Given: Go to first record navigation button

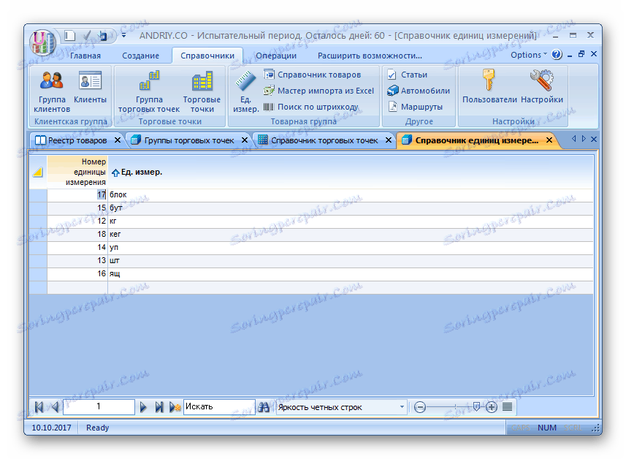Looking at the screenshot, I should click(x=39, y=407).
